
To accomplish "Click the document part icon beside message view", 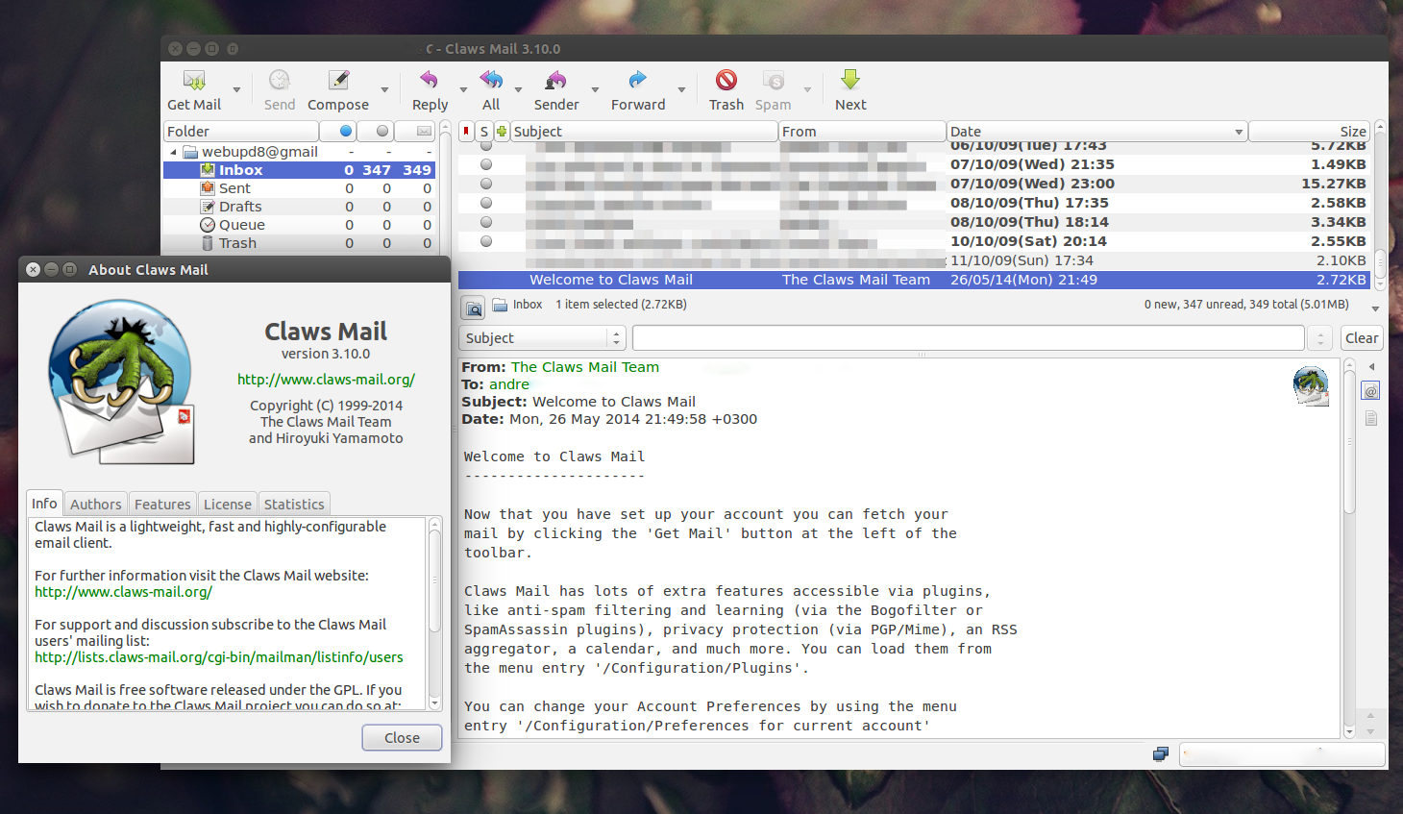I will click(x=1371, y=418).
